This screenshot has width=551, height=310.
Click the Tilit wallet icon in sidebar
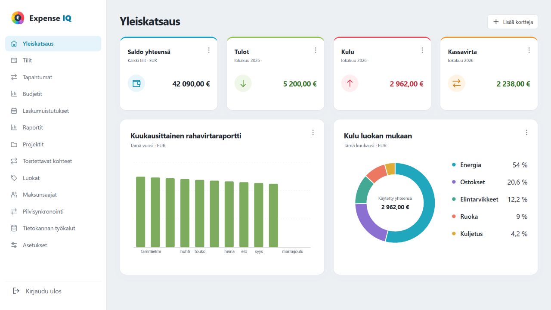pyautogui.click(x=14, y=60)
